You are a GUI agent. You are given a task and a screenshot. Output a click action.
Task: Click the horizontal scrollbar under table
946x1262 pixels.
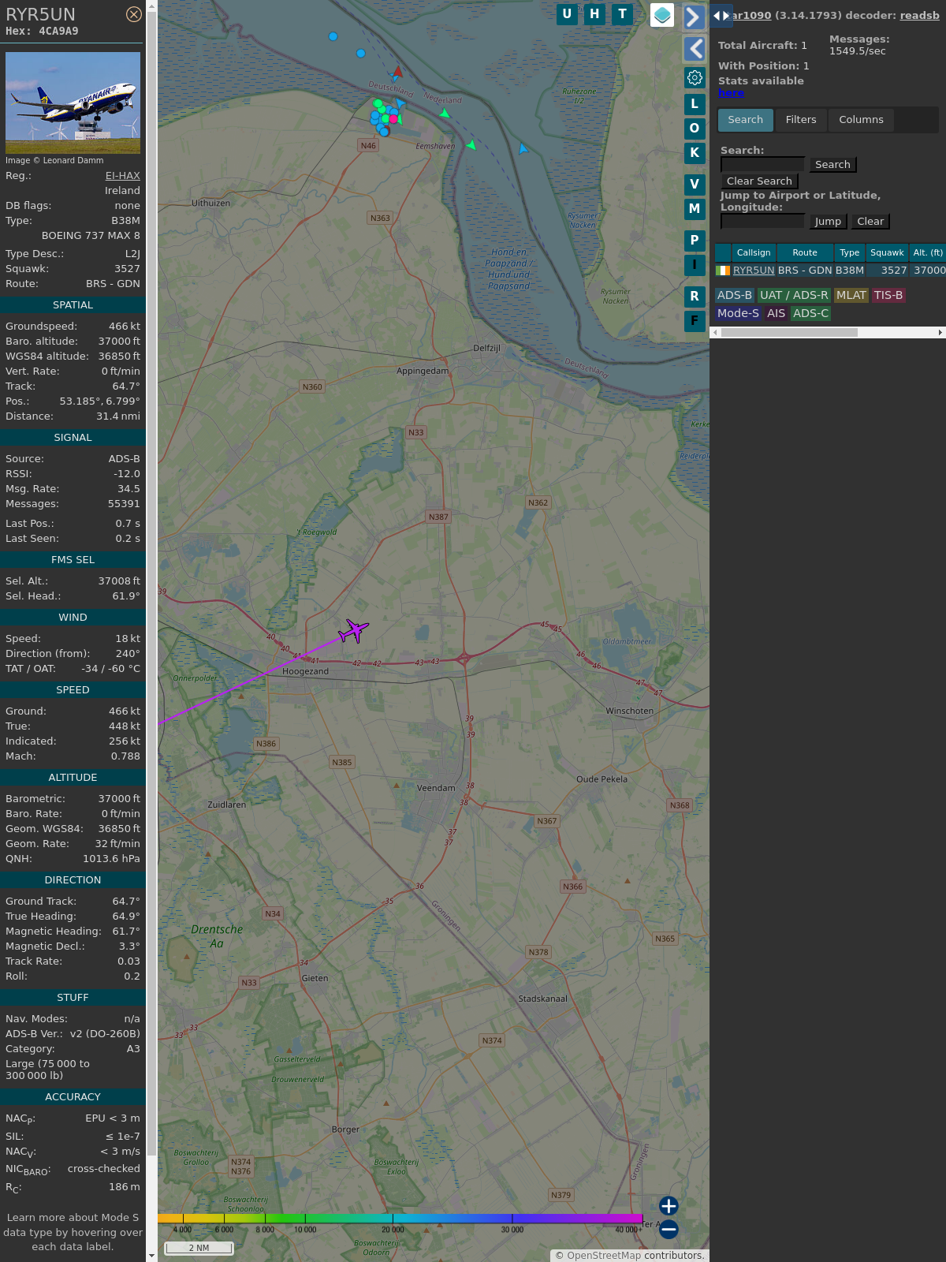788,333
